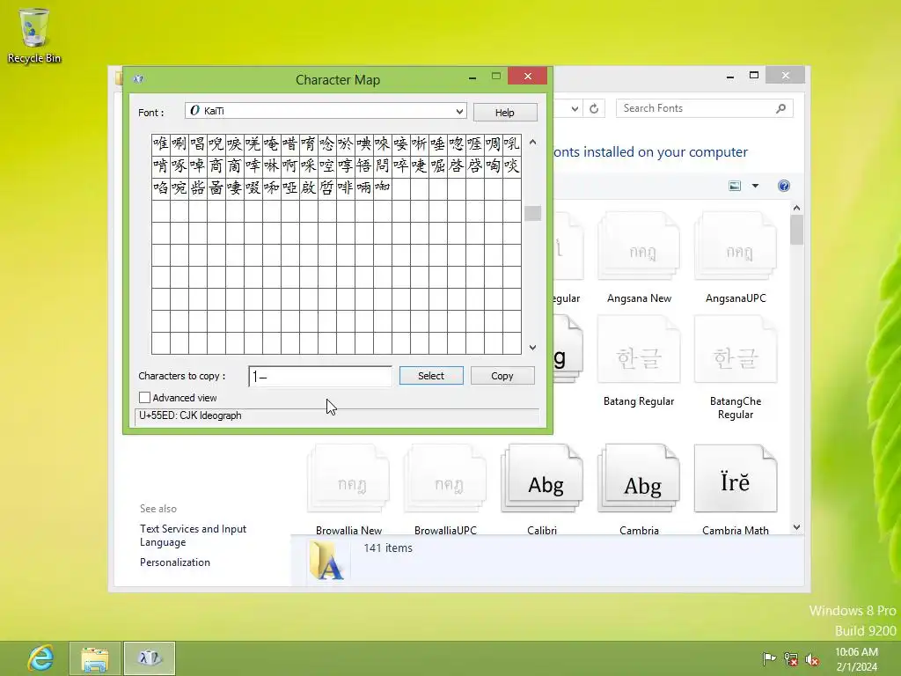Click the Fonts window scroll down arrow
This screenshot has width=901, height=676.
pyautogui.click(x=796, y=527)
